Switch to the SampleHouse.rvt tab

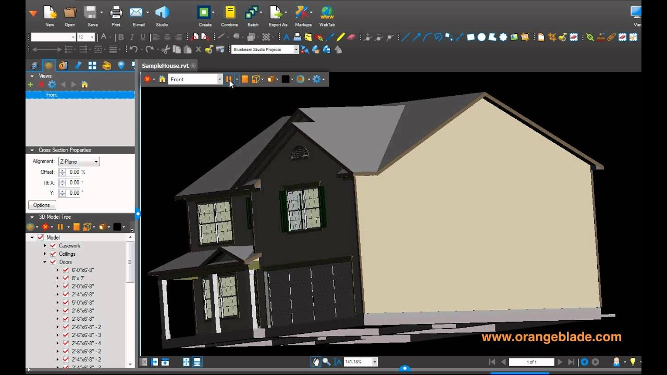pos(165,66)
